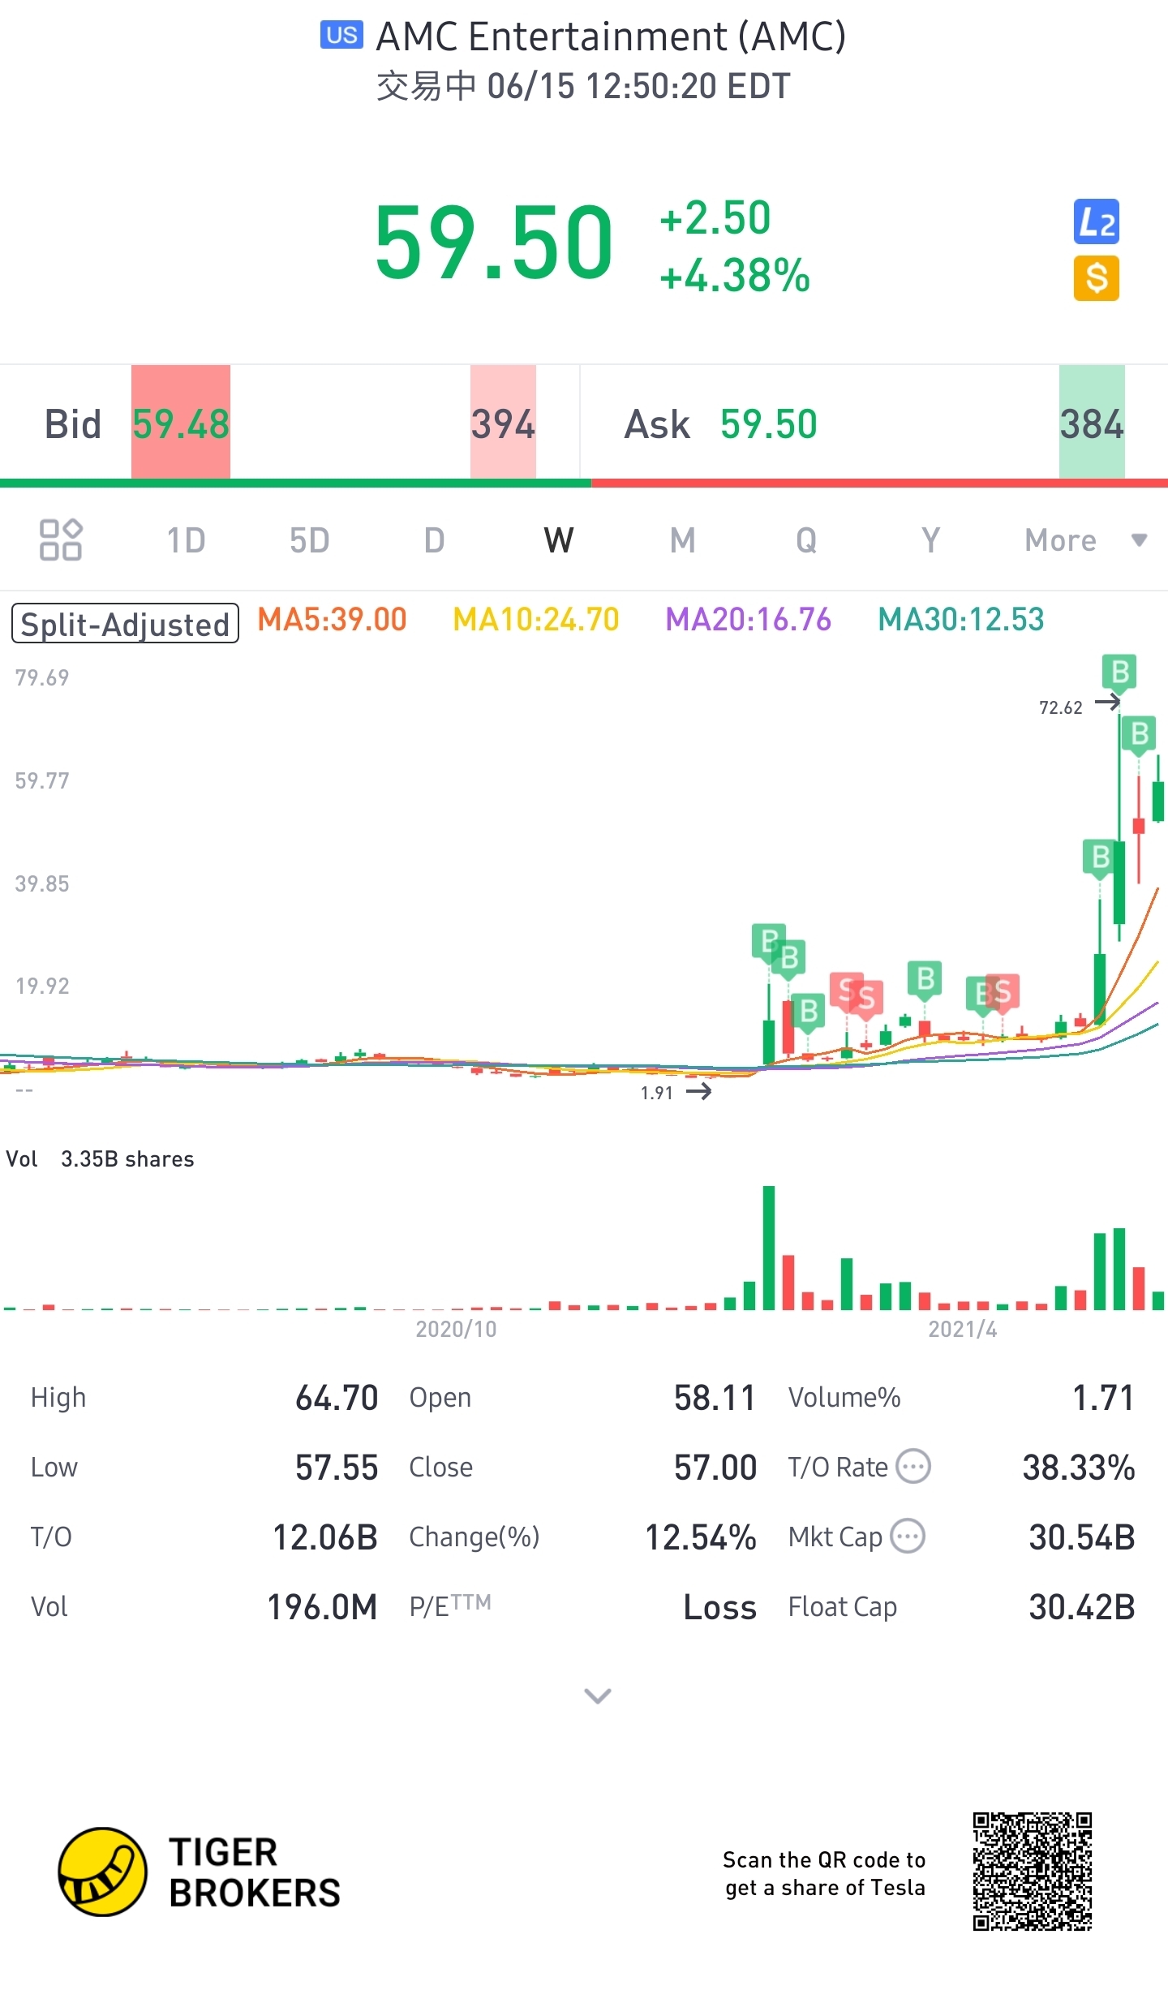Screen dimensions: 1168x2003
Task: Tap the Tesla share QR code
Action: coord(1033,1872)
